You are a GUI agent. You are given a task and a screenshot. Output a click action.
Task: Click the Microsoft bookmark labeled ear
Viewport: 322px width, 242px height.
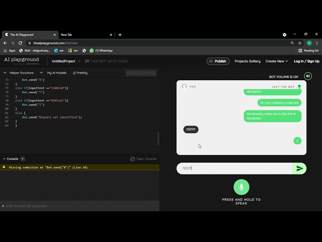[73, 50]
